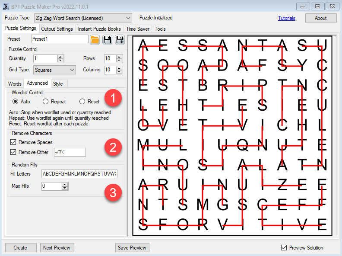Click the red circle marker number 1

tap(113, 99)
